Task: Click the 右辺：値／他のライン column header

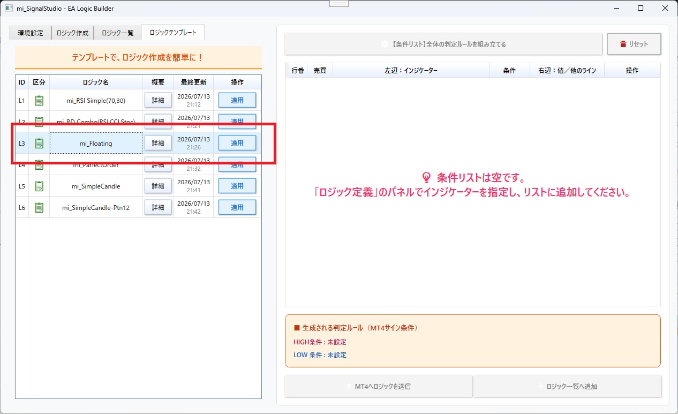Action: pos(567,71)
